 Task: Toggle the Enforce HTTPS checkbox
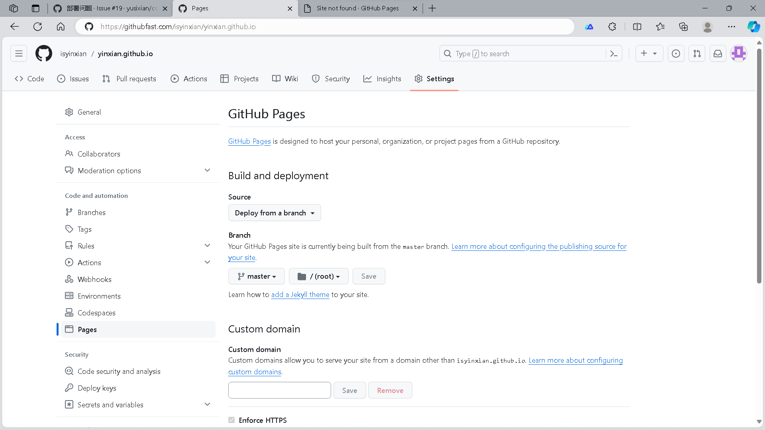(x=231, y=420)
